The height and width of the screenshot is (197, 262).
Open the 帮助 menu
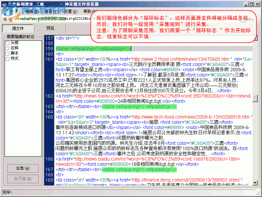point(90,11)
